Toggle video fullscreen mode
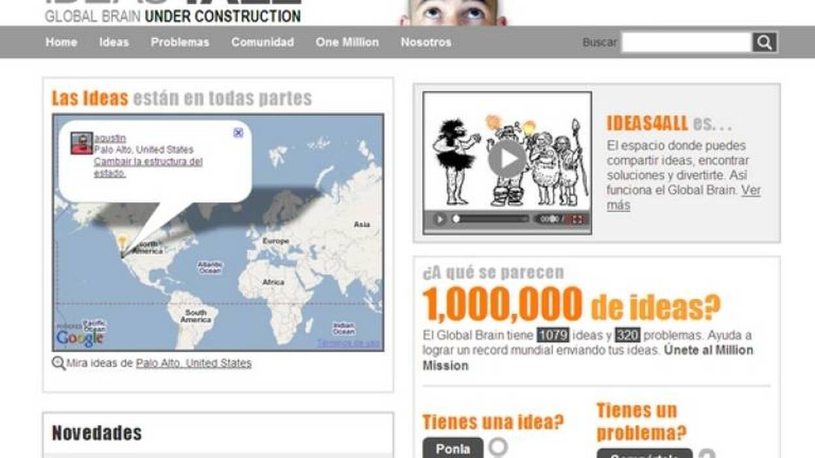 (577, 219)
